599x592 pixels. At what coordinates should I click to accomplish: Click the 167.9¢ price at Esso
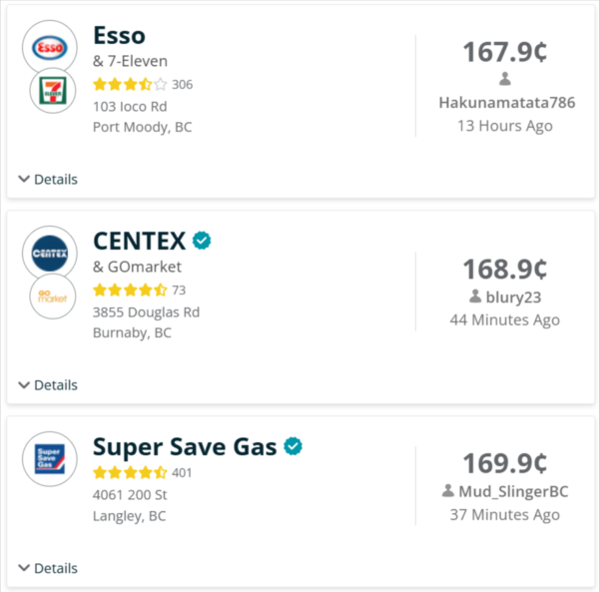point(505,52)
